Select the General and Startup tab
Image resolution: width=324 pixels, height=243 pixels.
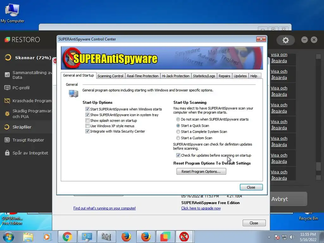[78, 75]
